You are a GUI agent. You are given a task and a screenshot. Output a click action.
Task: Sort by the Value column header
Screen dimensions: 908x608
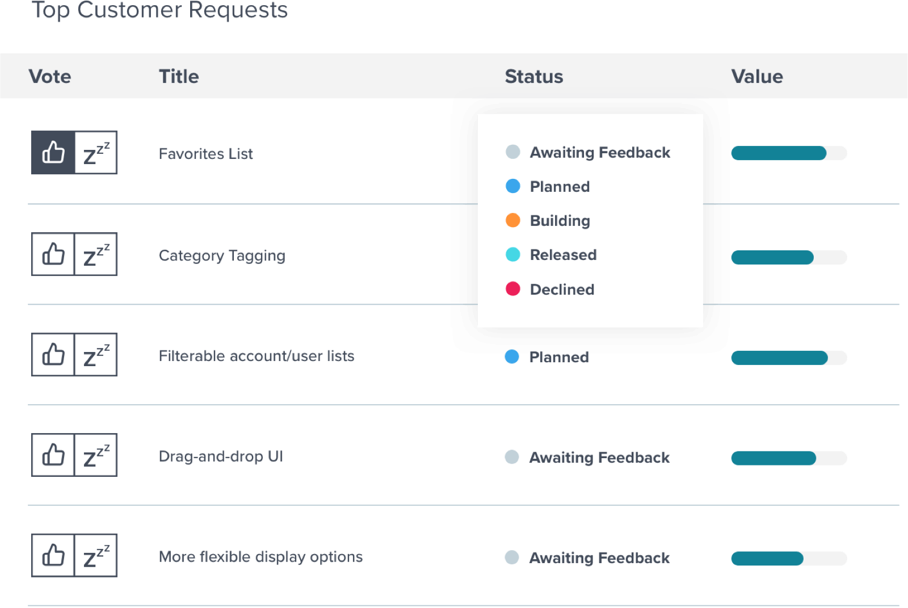coord(757,76)
